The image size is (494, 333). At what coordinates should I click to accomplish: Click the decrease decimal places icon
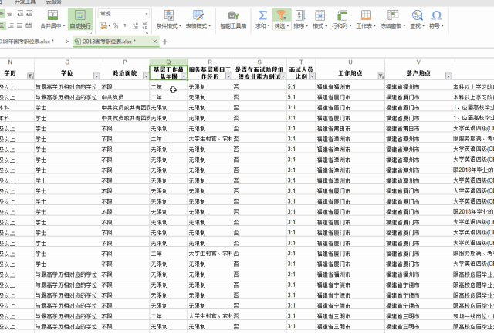[144, 25]
